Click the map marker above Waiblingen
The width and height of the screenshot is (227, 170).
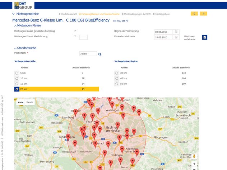point(112,104)
